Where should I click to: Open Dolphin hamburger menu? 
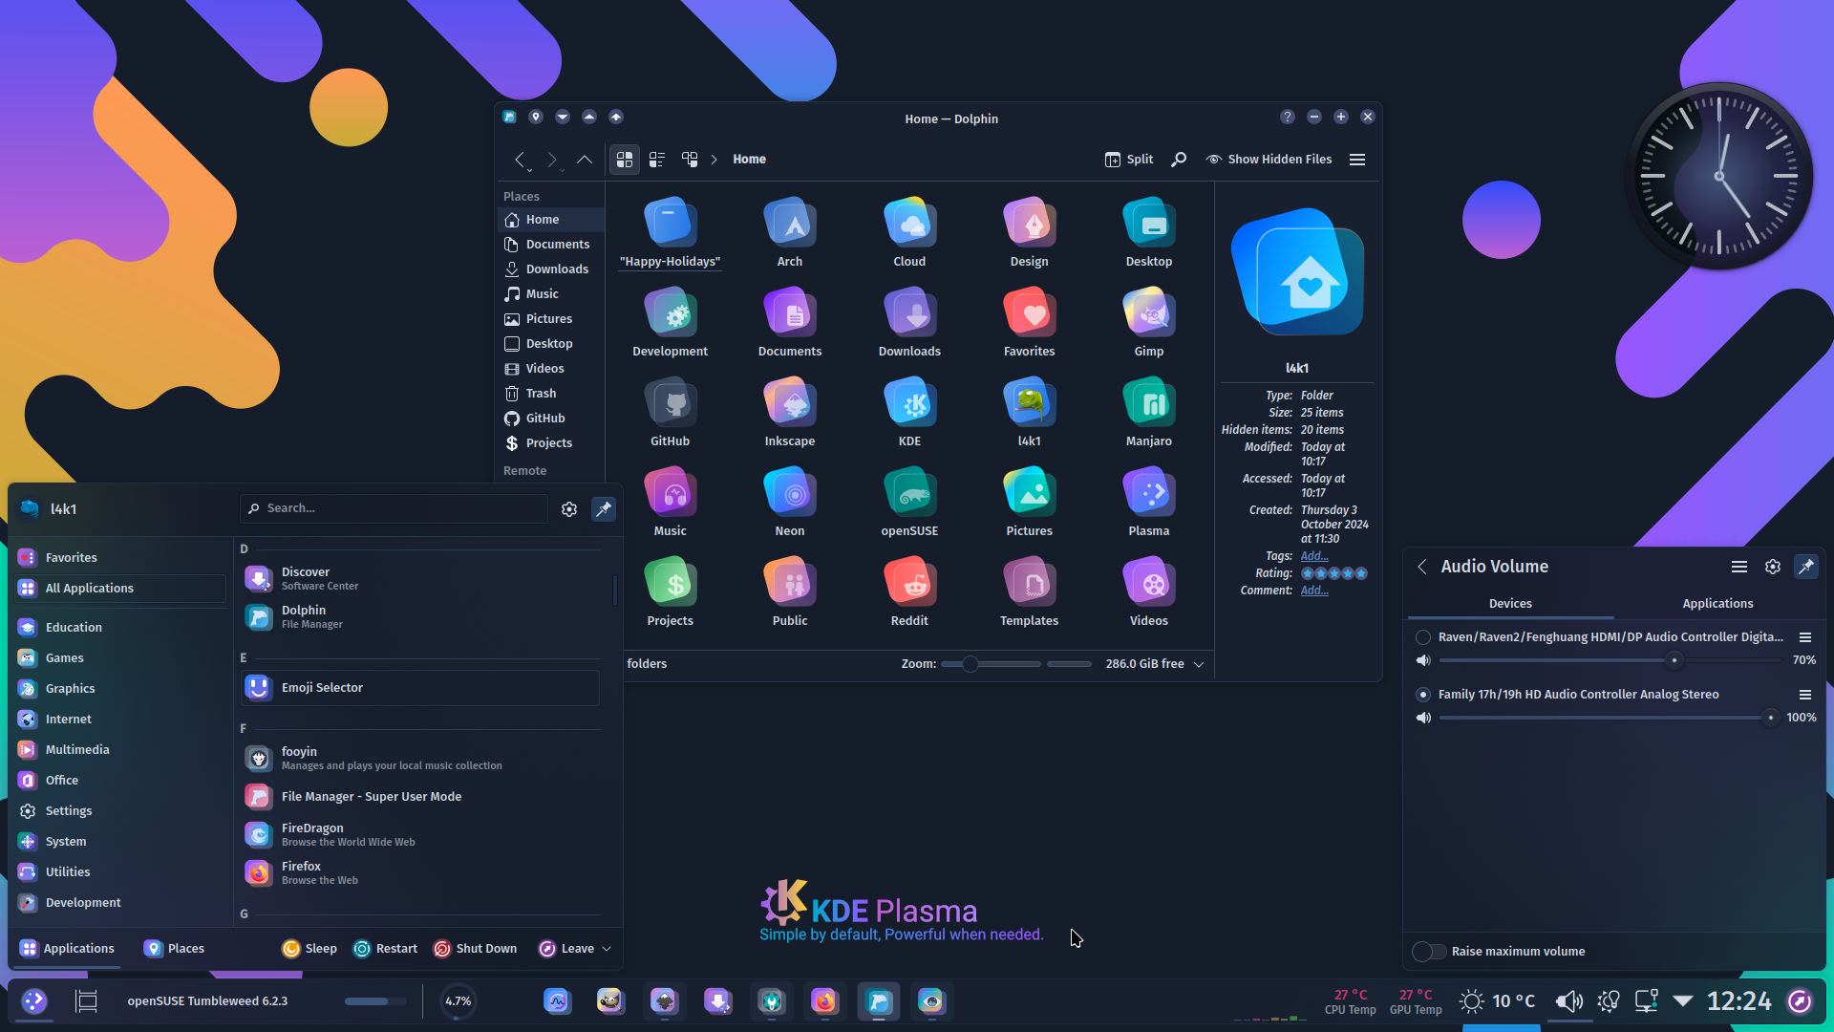point(1357,160)
